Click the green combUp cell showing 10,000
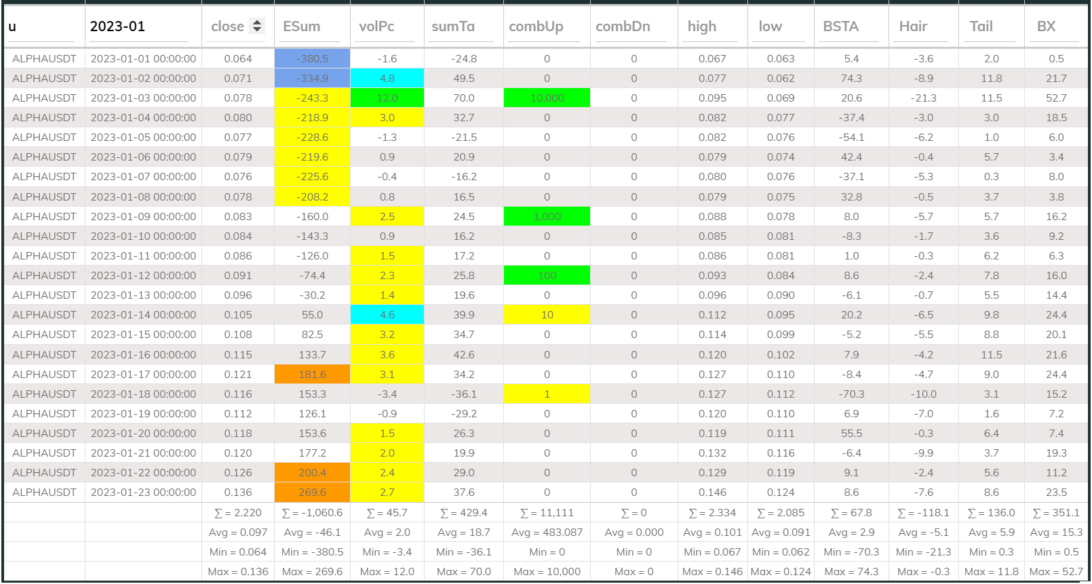 click(547, 98)
